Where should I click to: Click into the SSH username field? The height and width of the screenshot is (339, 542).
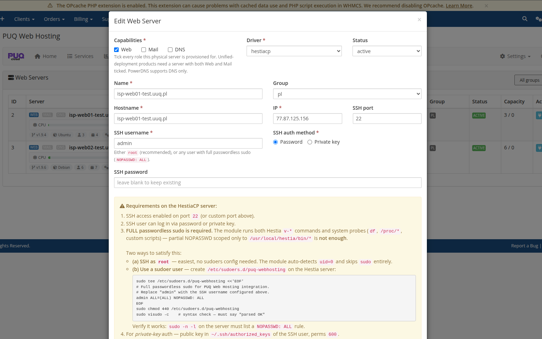point(188,143)
